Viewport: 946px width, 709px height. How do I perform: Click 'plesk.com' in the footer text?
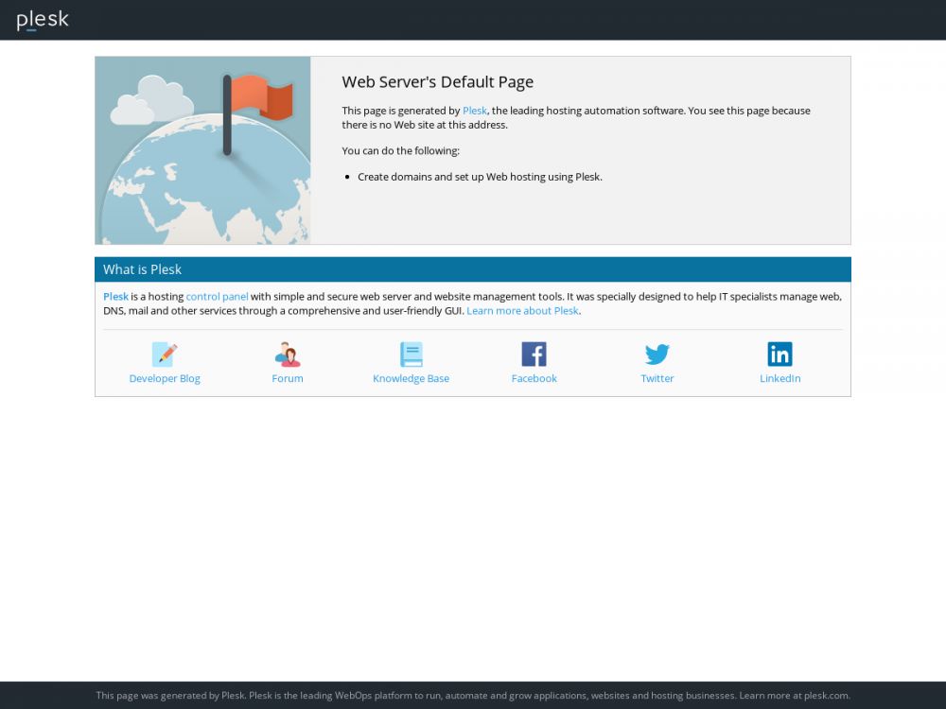coord(826,696)
